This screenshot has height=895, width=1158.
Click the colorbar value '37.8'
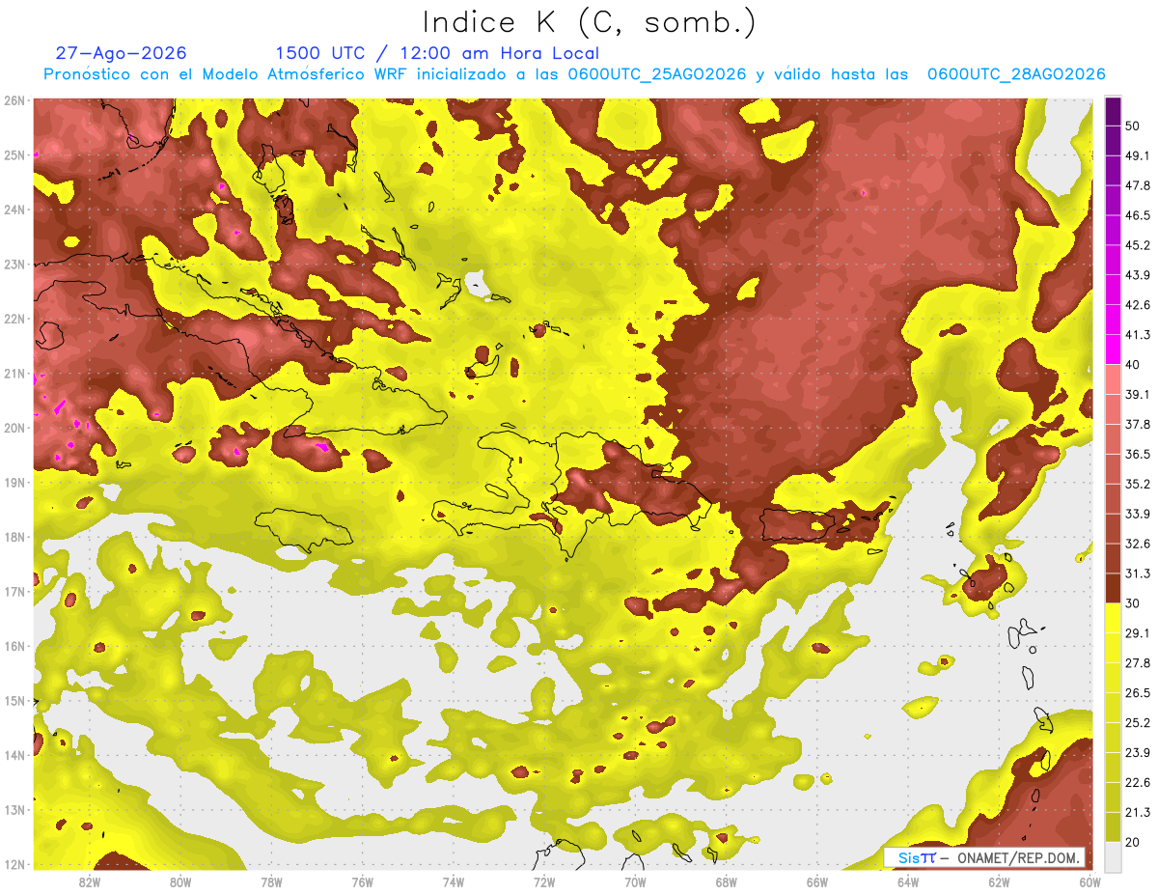pyautogui.click(x=1138, y=424)
